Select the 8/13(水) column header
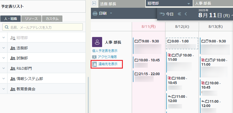 coord(215,27)
